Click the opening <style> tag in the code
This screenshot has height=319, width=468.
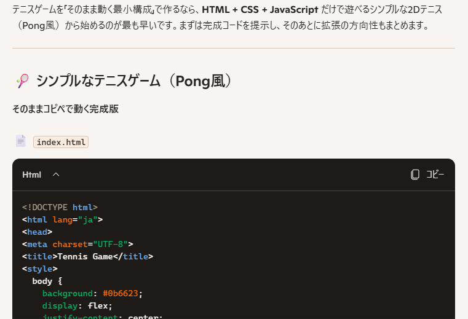pyautogui.click(x=39, y=269)
